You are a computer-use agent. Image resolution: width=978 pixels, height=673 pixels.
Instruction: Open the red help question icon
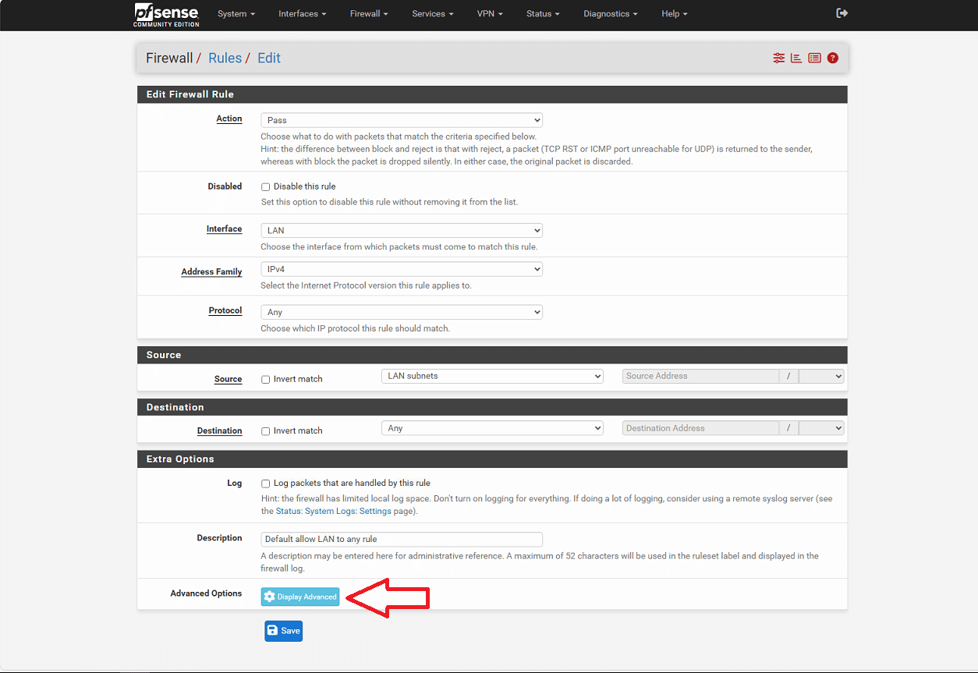[x=833, y=58]
